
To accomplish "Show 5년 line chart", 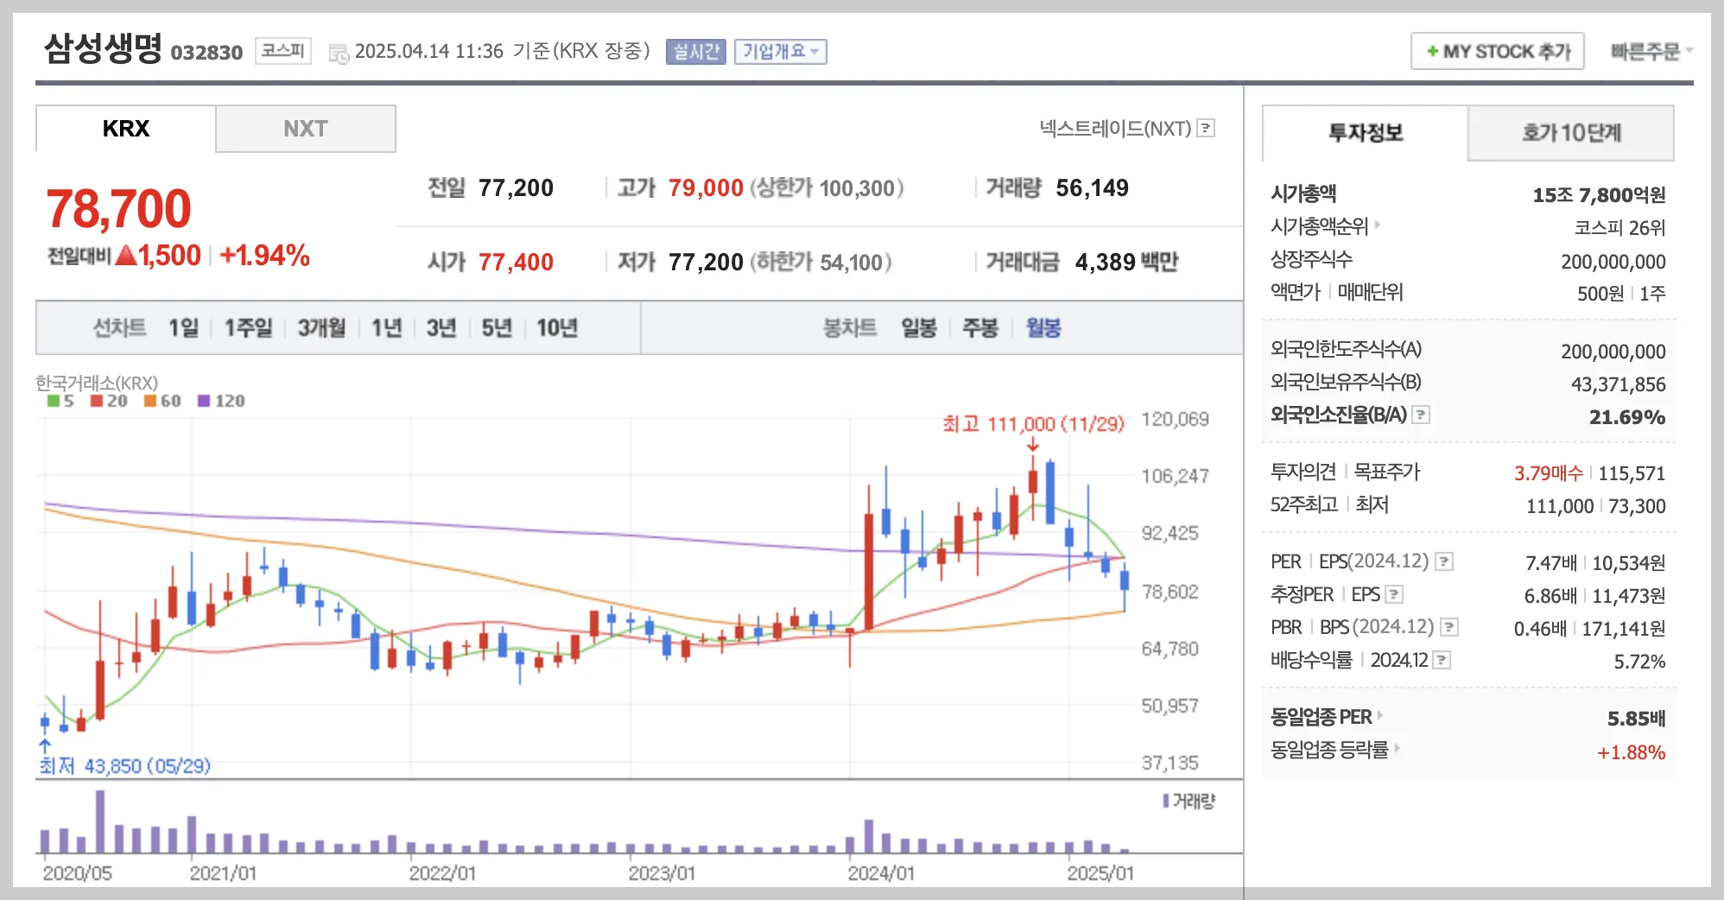I will point(497,328).
